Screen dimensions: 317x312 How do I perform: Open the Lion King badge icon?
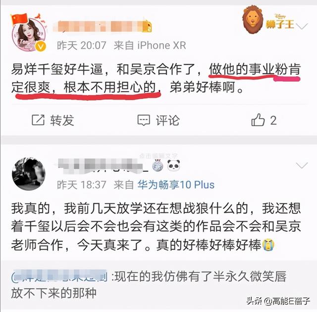pyautogui.click(x=269, y=20)
